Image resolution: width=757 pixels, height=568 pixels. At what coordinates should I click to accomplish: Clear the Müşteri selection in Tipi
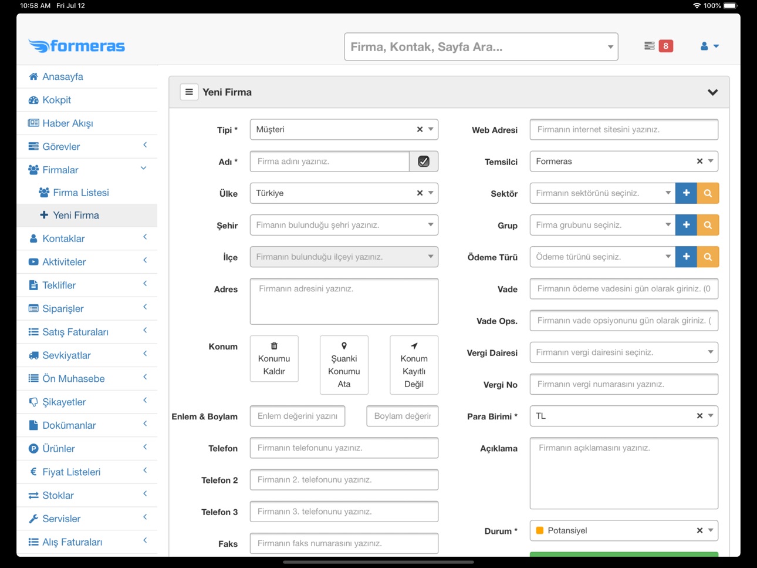420,129
